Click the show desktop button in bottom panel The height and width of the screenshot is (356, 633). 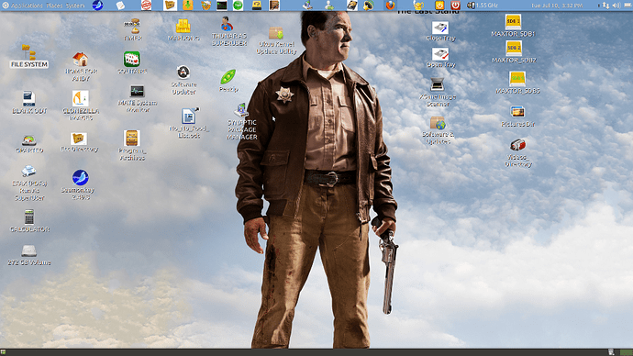[x=4, y=352]
